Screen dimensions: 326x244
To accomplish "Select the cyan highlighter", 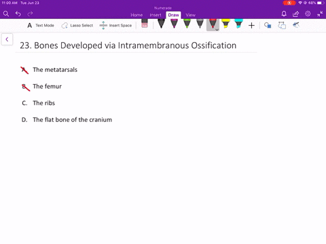I will tap(238, 24).
